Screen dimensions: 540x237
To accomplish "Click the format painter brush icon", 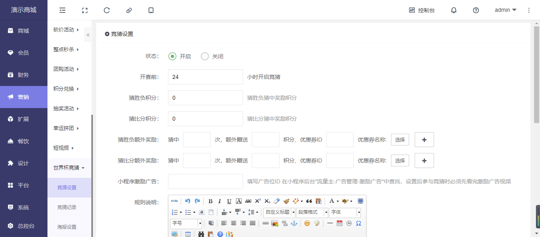I will pyautogui.click(x=286, y=201).
